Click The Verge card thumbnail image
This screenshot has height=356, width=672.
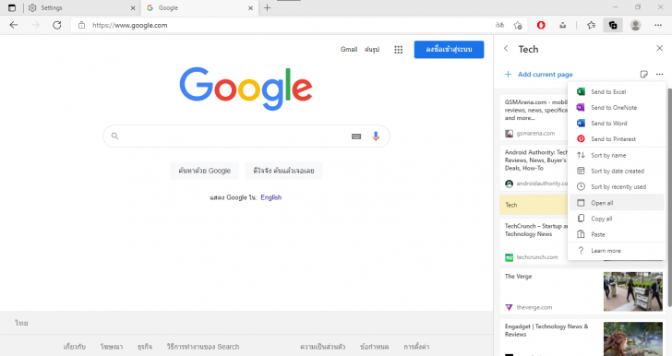pos(633,291)
